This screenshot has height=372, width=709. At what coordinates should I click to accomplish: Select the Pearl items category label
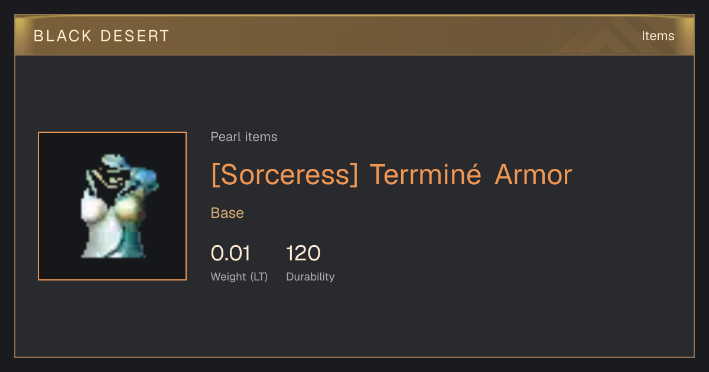(x=244, y=137)
